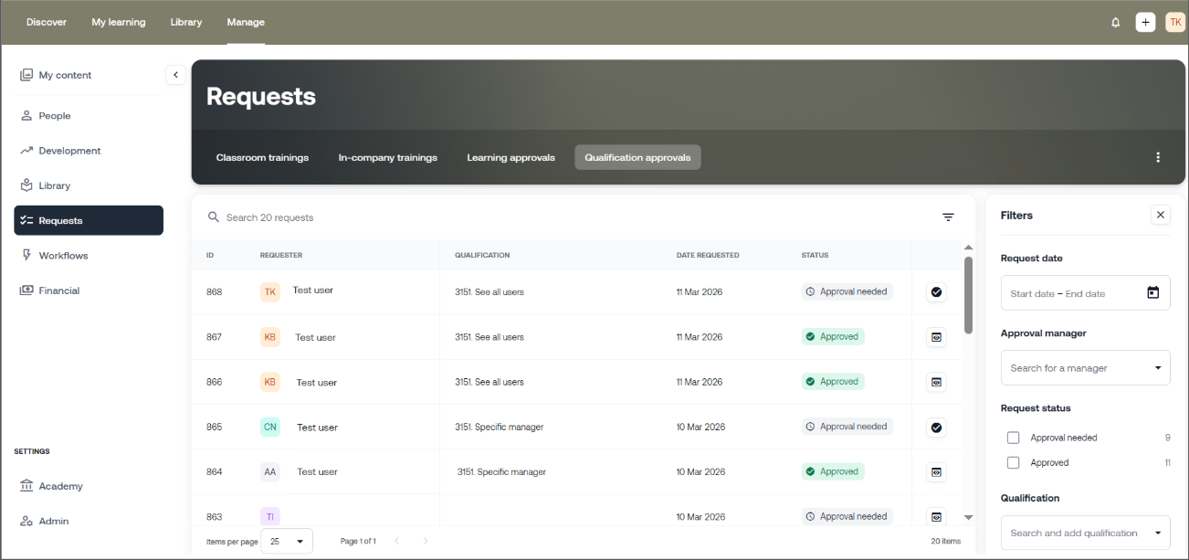Screen dimensions: 1189x560
Task: Switch to the Discover top tab
Action: point(47,22)
